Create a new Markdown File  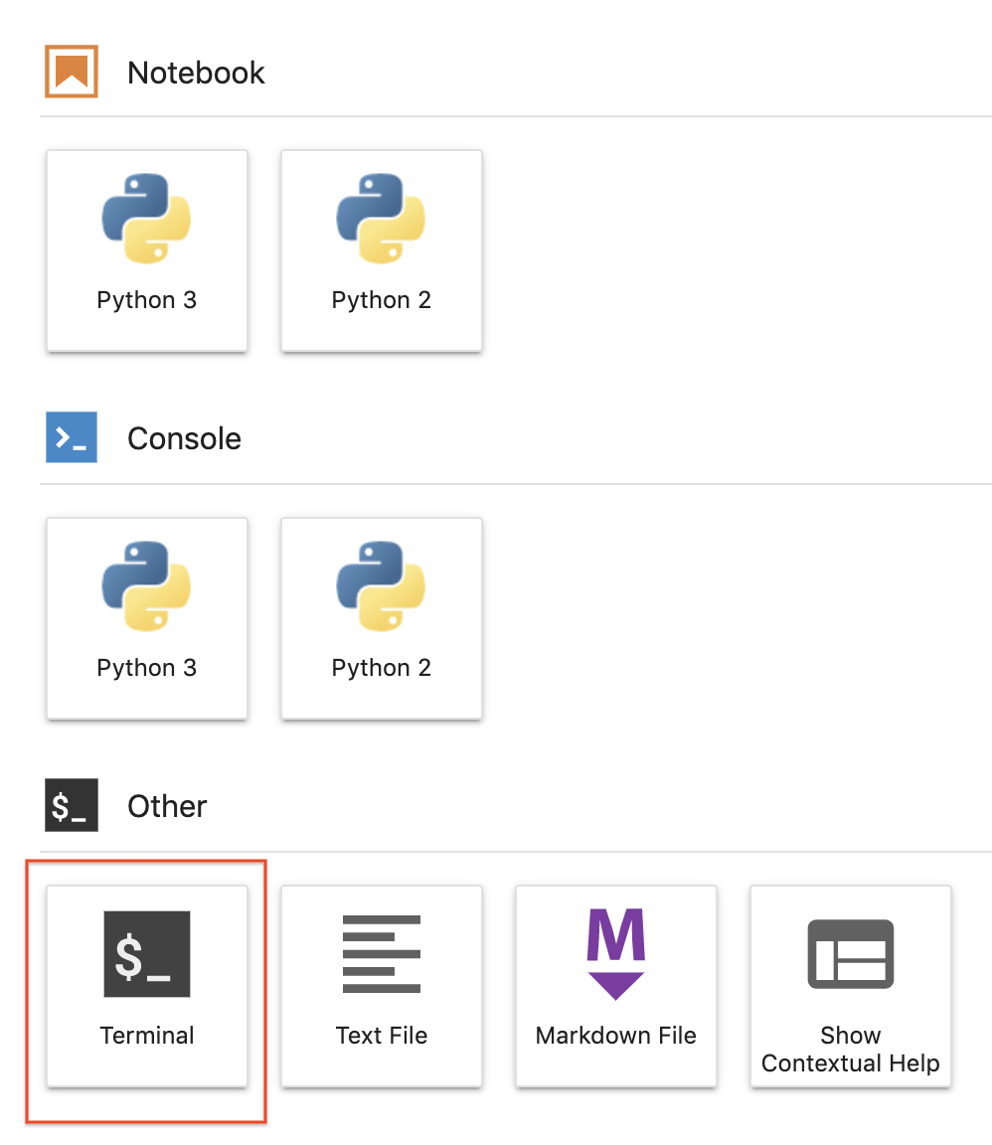pos(616,987)
